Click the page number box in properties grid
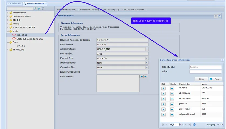This screenshot has height=129, width=226. point(177,124)
